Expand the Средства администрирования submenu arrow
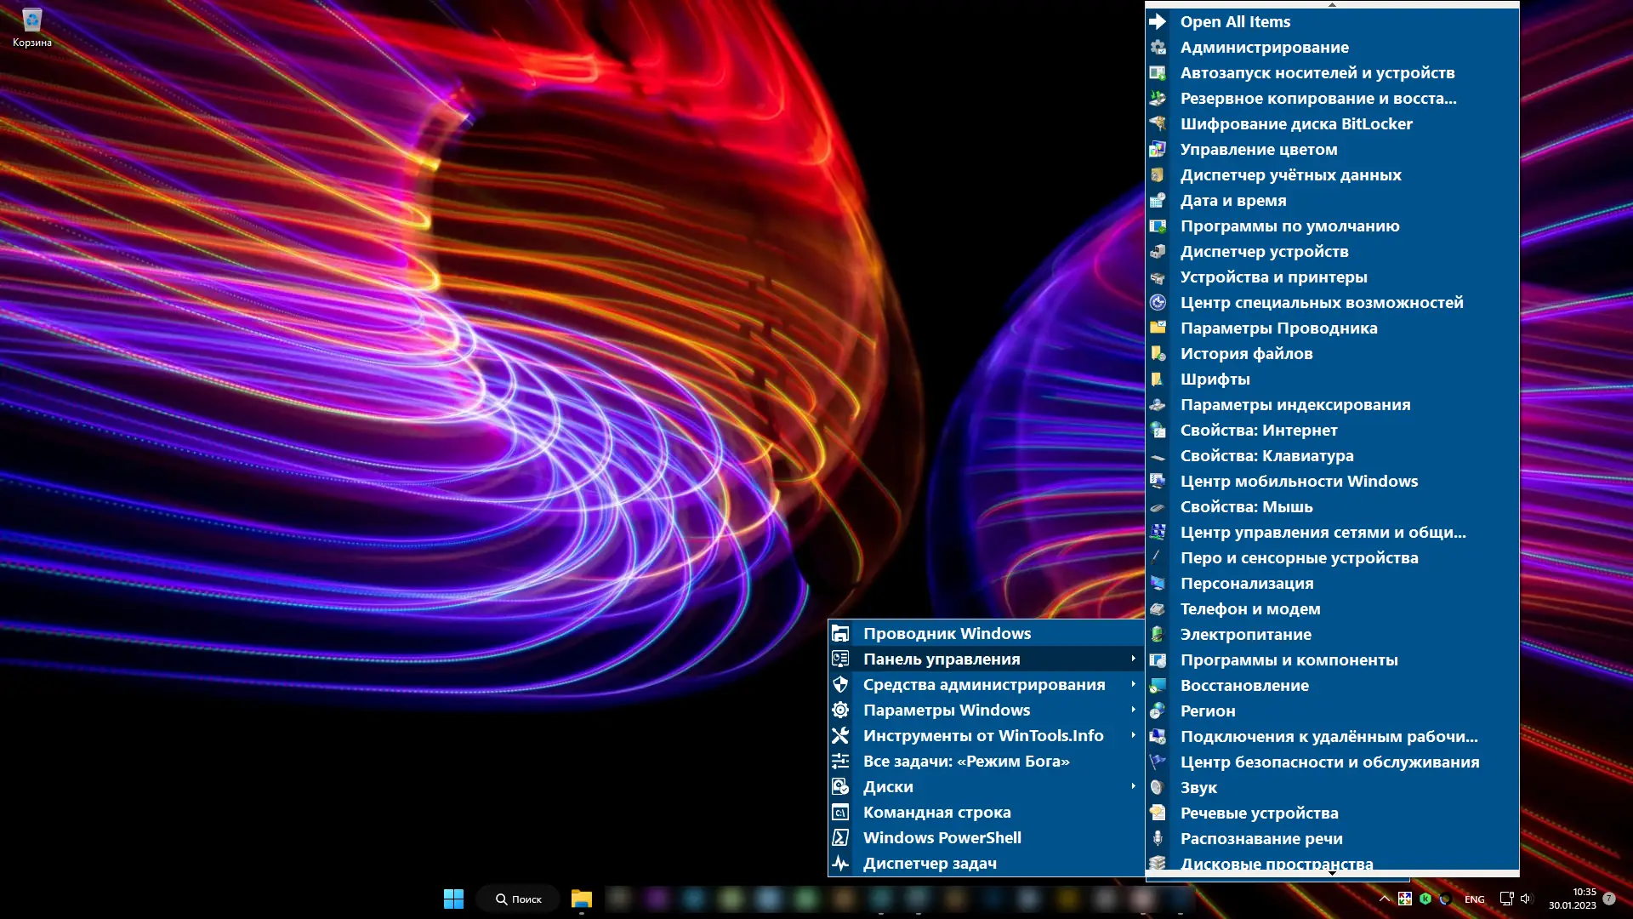This screenshot has height=919, width=1633. tap(1133, 684)
